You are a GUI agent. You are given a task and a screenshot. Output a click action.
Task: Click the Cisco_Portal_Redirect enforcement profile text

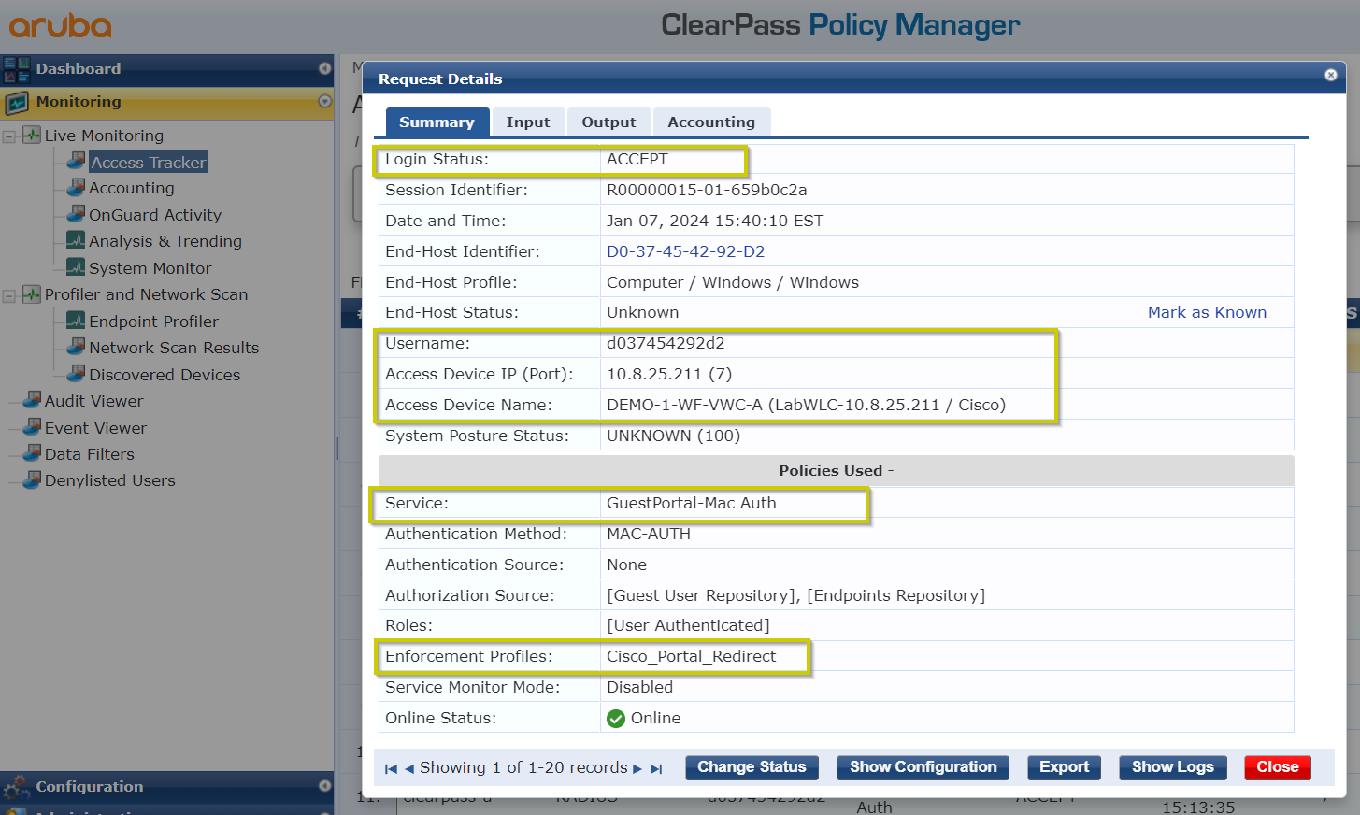[x=692, y=656]
